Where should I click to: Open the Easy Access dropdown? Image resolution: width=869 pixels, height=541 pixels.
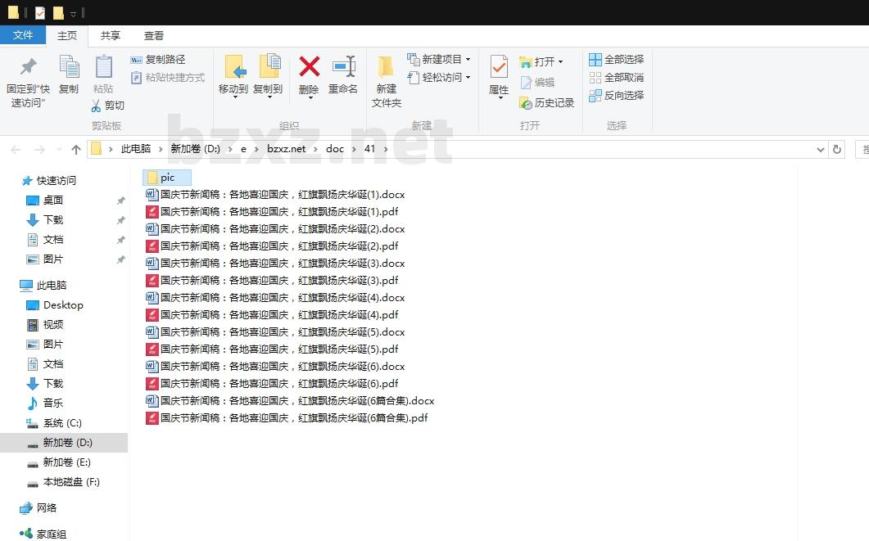pos(468,78)
